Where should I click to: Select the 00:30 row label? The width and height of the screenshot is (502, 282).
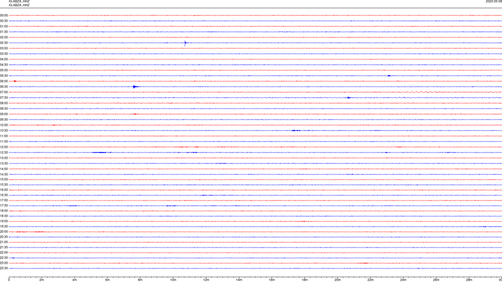click(4, 21)
